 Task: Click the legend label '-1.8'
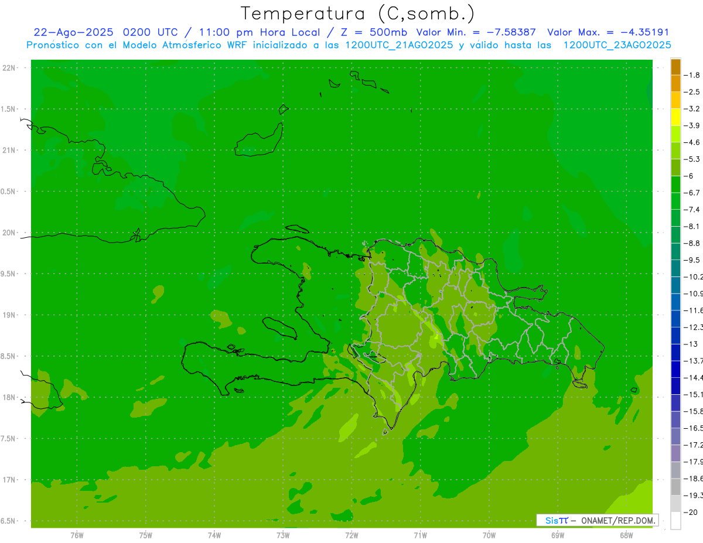(692, 75)
